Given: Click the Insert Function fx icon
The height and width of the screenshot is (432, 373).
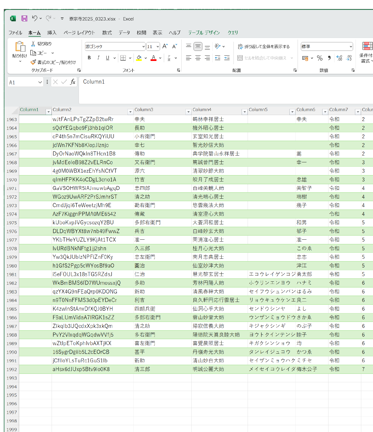Looking at the screenshot, I should (73, 82).
